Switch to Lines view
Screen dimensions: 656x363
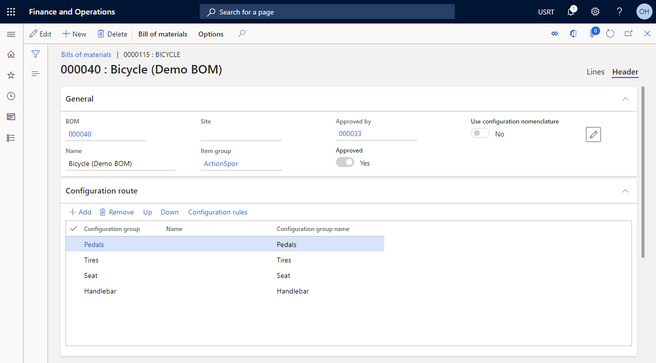[x=595, y=72]
